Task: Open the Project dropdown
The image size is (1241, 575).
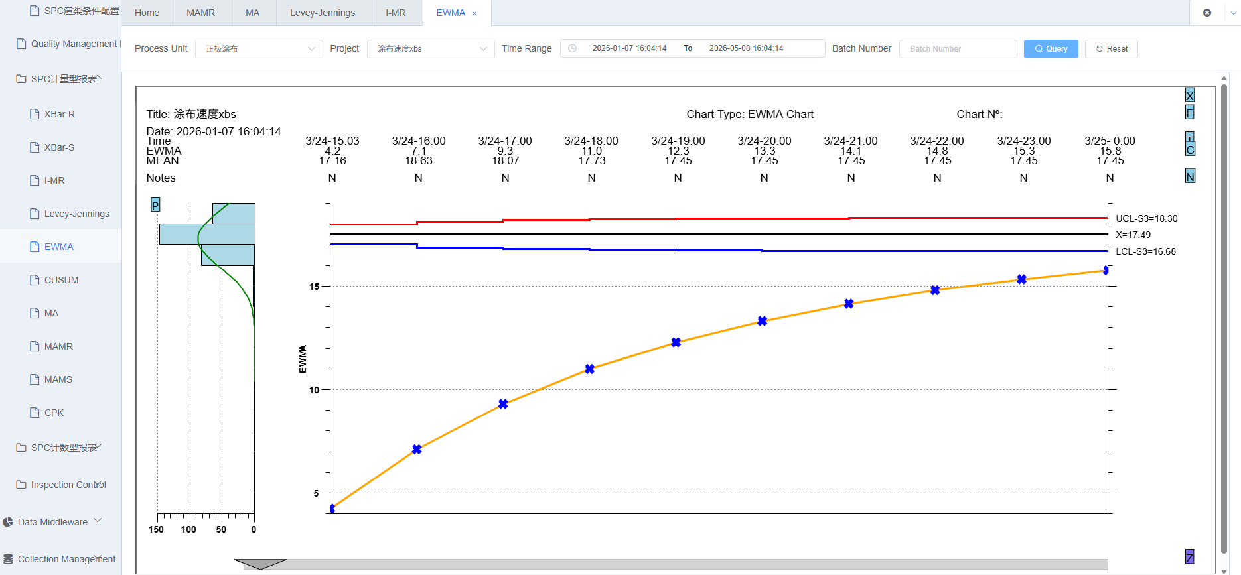Action: pos(431,48)
